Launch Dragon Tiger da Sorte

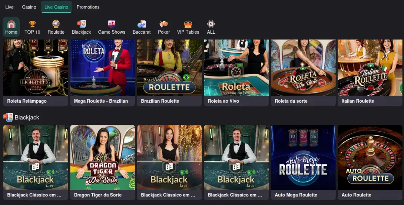(103, 162)
